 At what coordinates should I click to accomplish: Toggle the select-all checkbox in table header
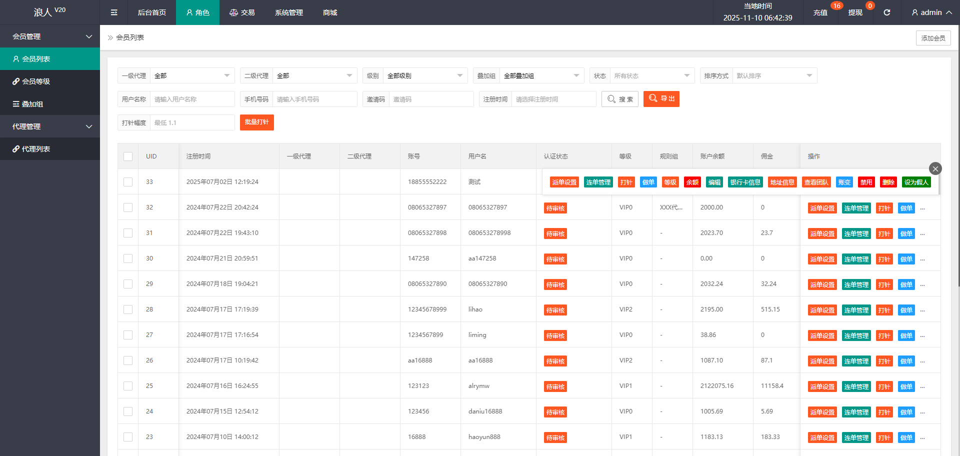(x=128, y=156)
